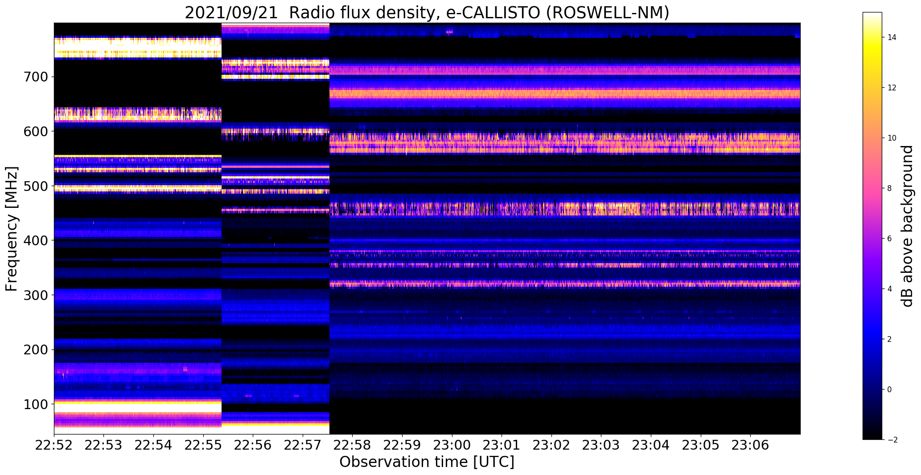Click the 23:02 time tick label
The image size is (921, 475).
point(552,445)
